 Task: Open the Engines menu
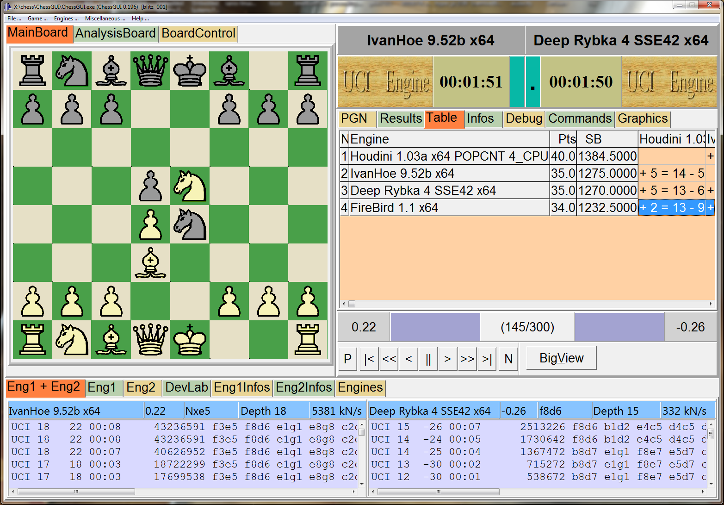(66, 19)
